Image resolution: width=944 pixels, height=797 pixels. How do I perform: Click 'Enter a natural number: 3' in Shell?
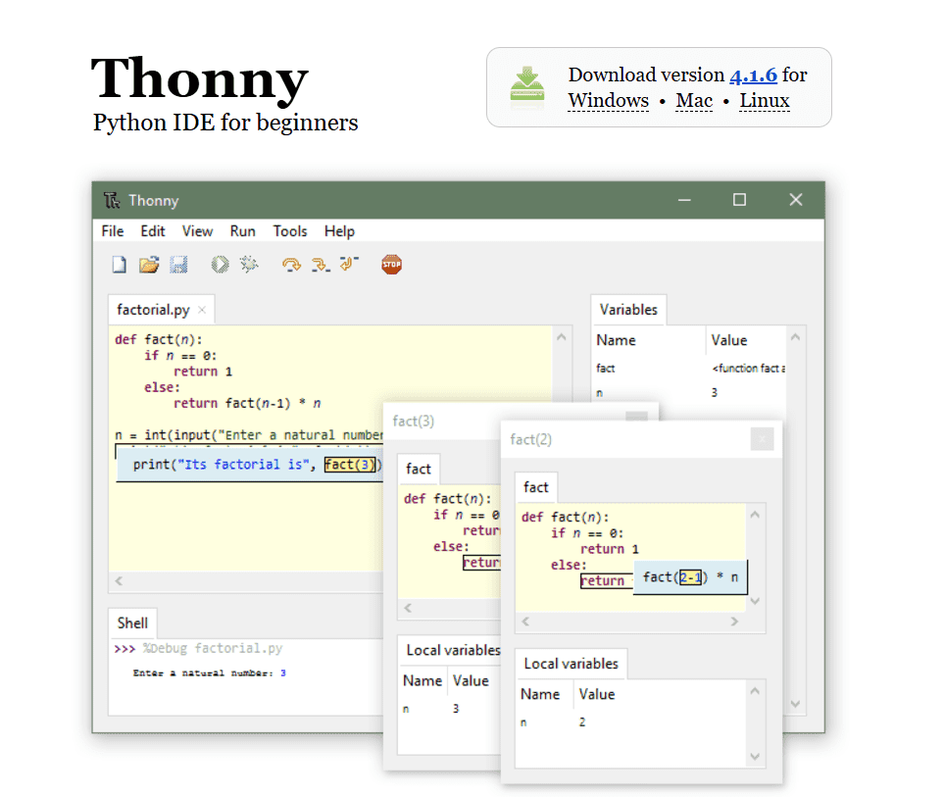(210, 673)
